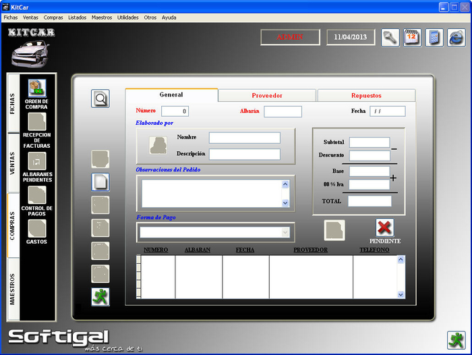This screenshot has width=472, height=355.
Task: Click the person silhouette photo icon
Action: pos(158,146)
